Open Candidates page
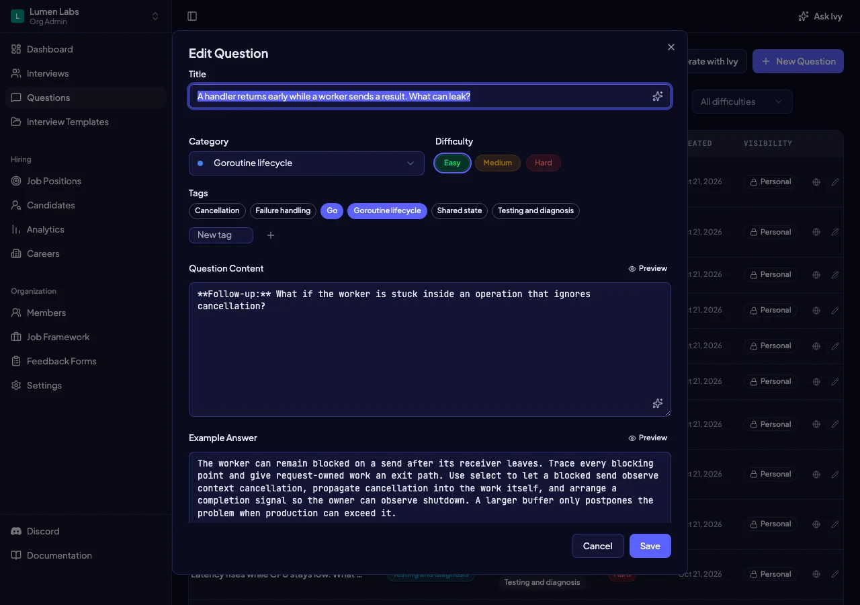The height and width of the screenshot is (605, 860). coord(86,205)
